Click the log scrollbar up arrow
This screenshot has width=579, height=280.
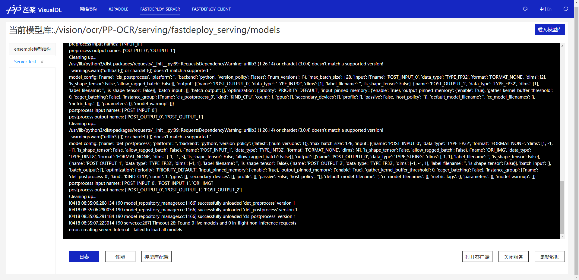tap(562, 46)
